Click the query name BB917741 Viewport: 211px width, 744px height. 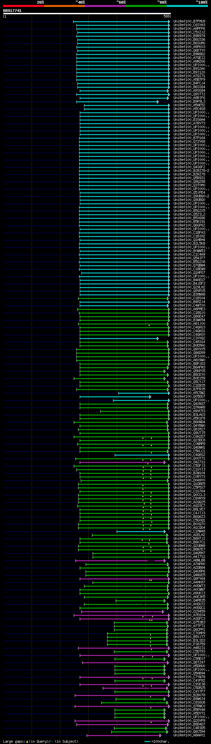pyautogui.click(x=13, y=11)
